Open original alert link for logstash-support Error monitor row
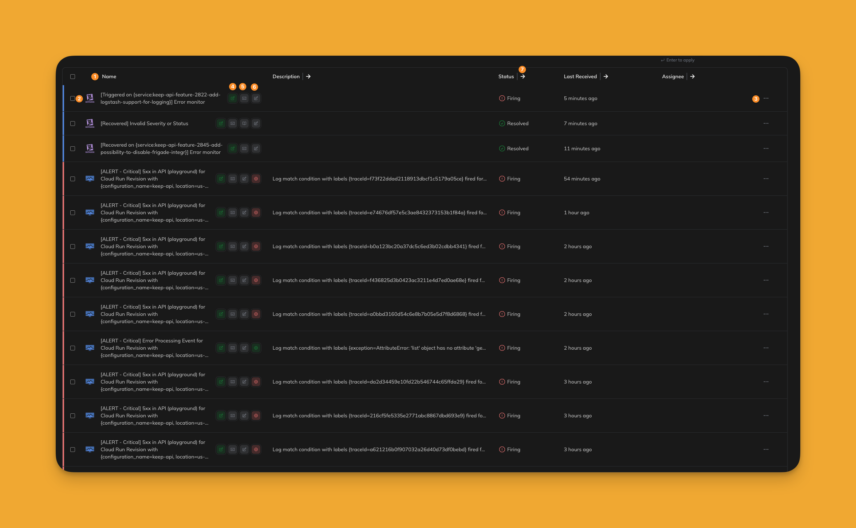 232,98
